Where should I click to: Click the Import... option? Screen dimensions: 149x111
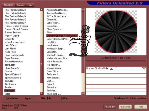30,98
